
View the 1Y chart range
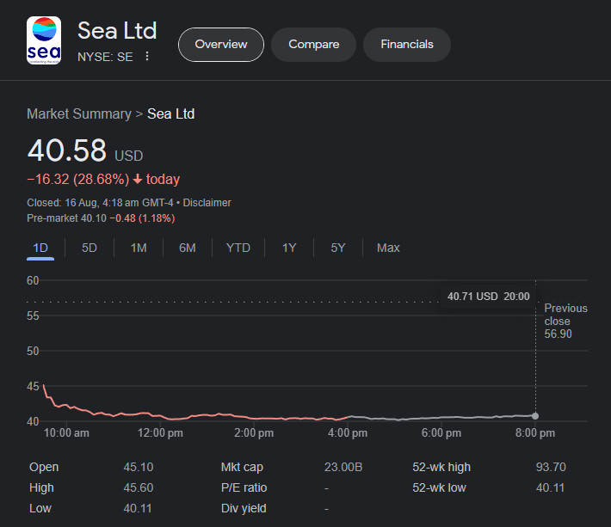coord(289,248)
